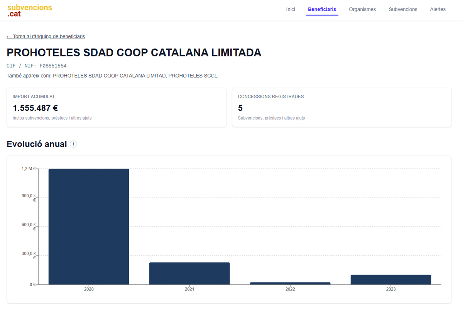Click the 2021 x-axis year label
463x311 pixels.
point(189,289)
